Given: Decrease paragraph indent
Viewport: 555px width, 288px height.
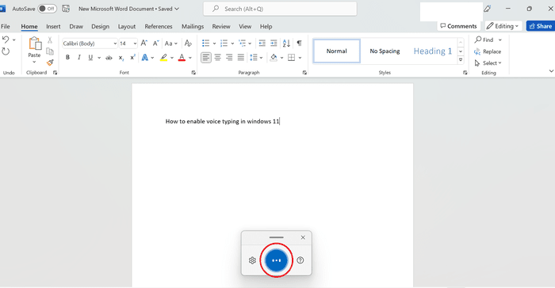Looking at the screenshot, I should pos(262,43).
